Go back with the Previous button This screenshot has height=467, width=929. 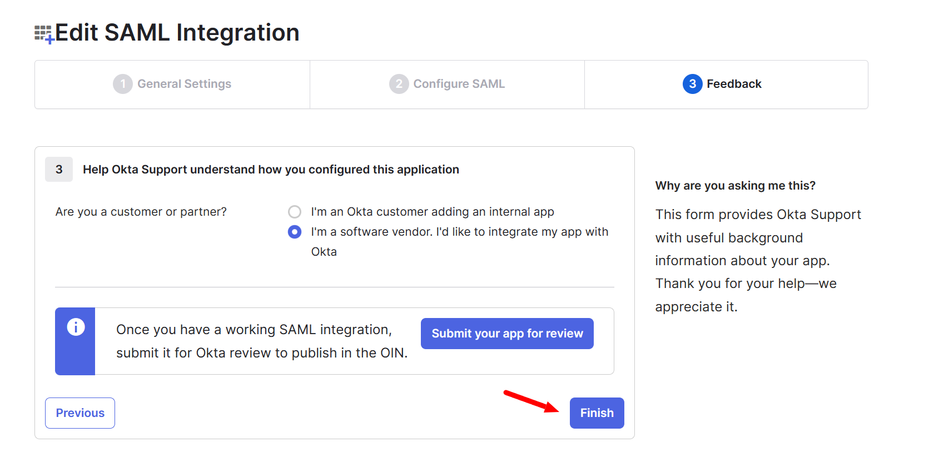tap(80, 413)
